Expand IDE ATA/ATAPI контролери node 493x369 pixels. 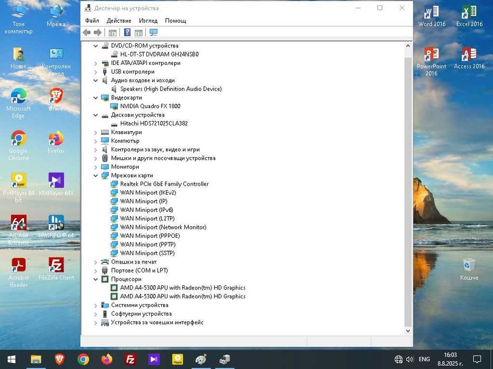[96, 63]
